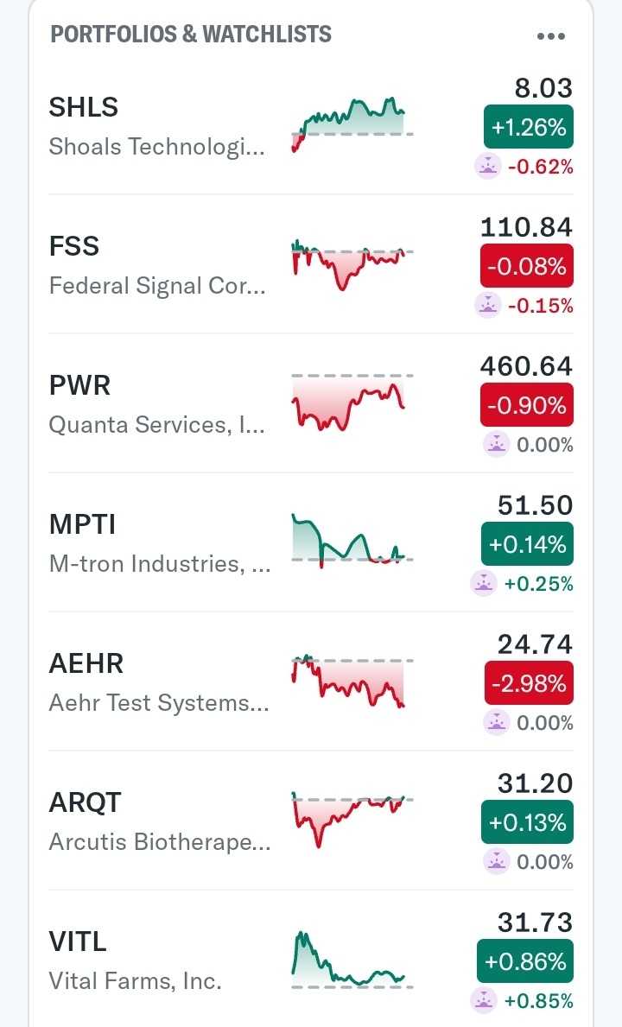Viewport: 622px width, 1027px height.
Task: Click the VITL after-hours sunset icon
Action: pyautogui.click(x=484, y=1000)
